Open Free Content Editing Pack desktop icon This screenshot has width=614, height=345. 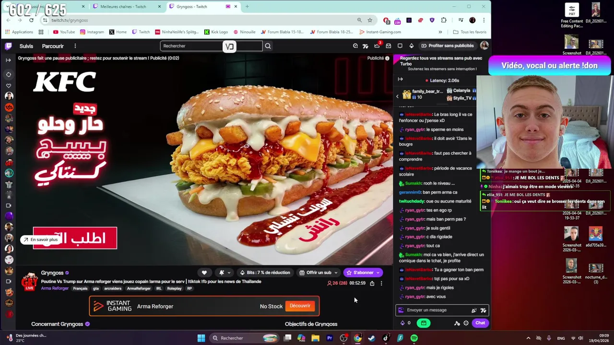(572, 16)
